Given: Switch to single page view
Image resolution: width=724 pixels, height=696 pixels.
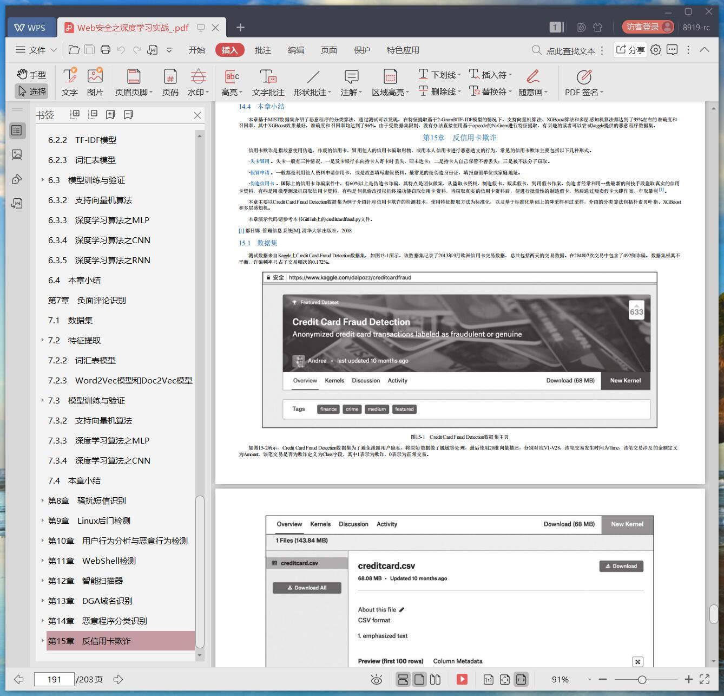Looking at the screenshot, I should 419,679.
